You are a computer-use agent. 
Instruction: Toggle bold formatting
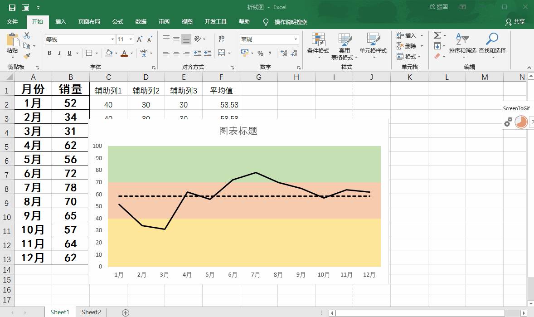[x=50, y=53]
